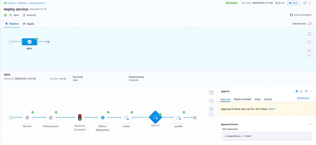The image size is (316, 145).
Task: Open the Input tab in details panel
Action: [258, 99]
